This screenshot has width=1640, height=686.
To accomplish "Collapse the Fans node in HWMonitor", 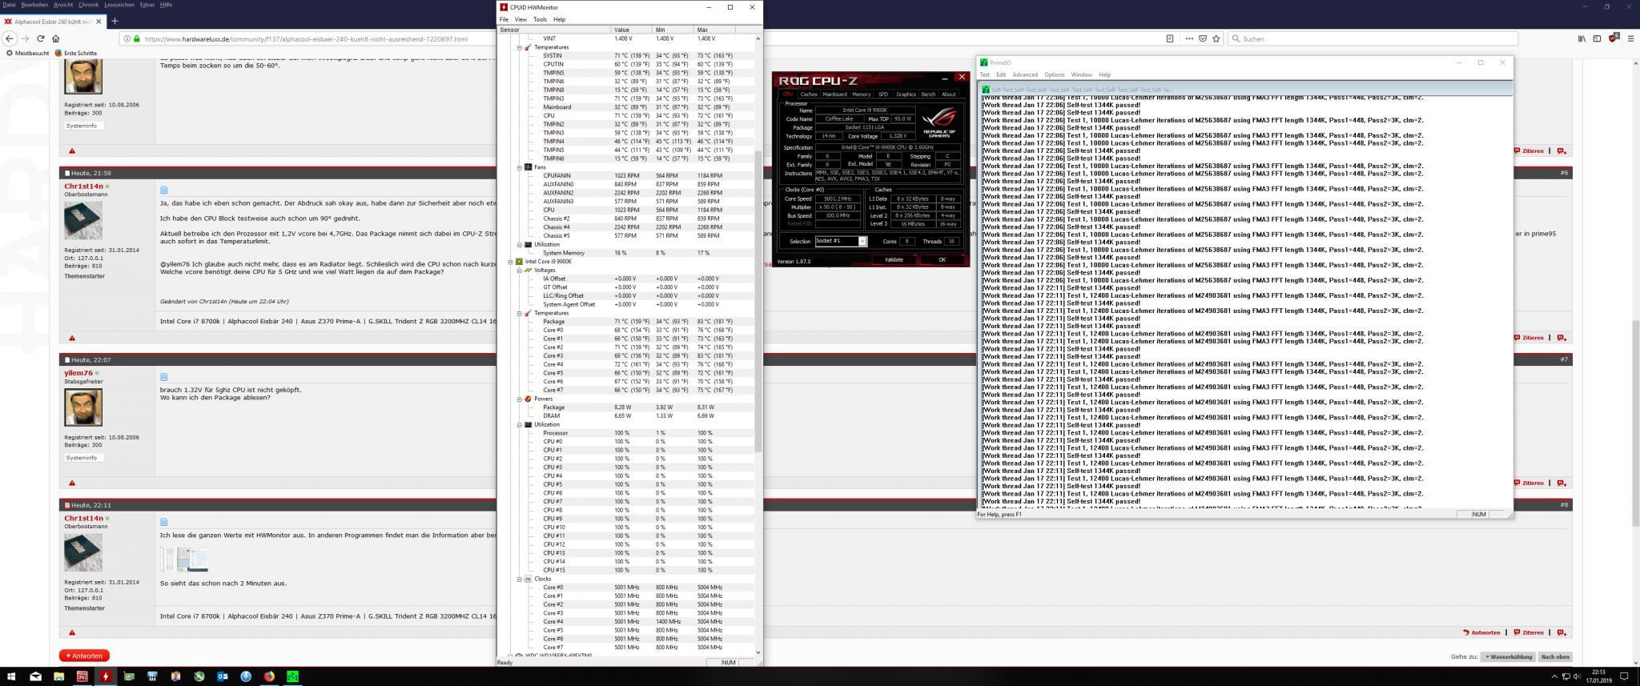I will point(519,167).
